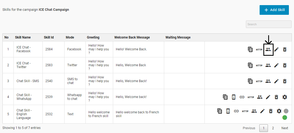Click link icon for Chat Skill - WhatsApp
The image size is (294, 133).
click(242, 97)
